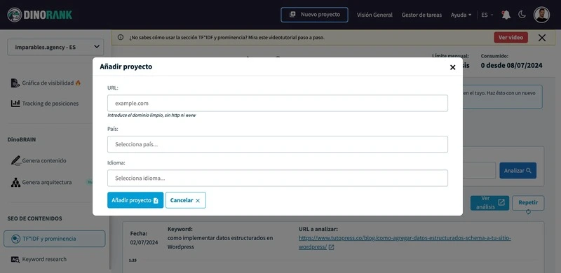561x273 pixels.
Task: Click the Ver video button
Action: point(511,38)
